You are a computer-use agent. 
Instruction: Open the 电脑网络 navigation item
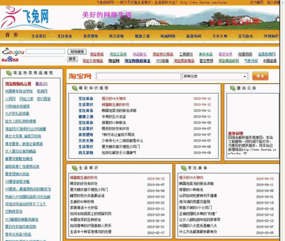tap(168, 36)
